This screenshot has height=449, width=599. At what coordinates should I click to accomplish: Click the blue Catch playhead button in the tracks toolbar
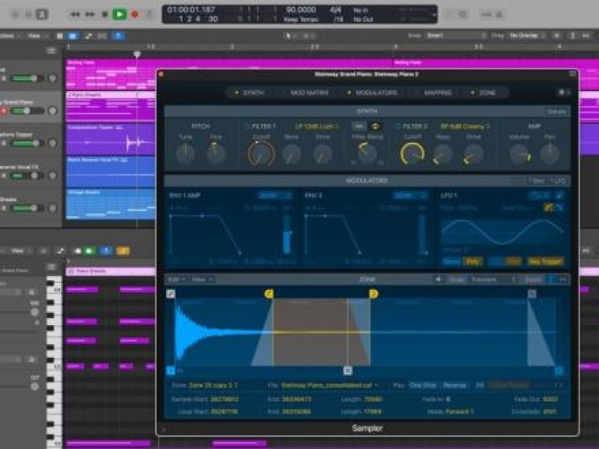(118, 36)
